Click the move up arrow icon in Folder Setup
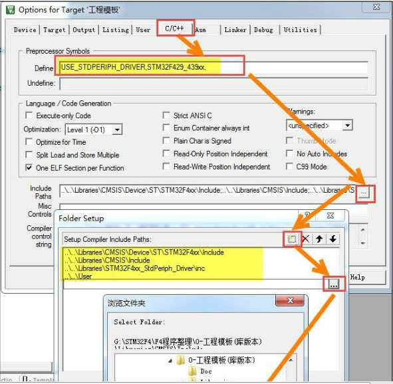Viewport: 393px width, 384px height. (x=319, y=239)
